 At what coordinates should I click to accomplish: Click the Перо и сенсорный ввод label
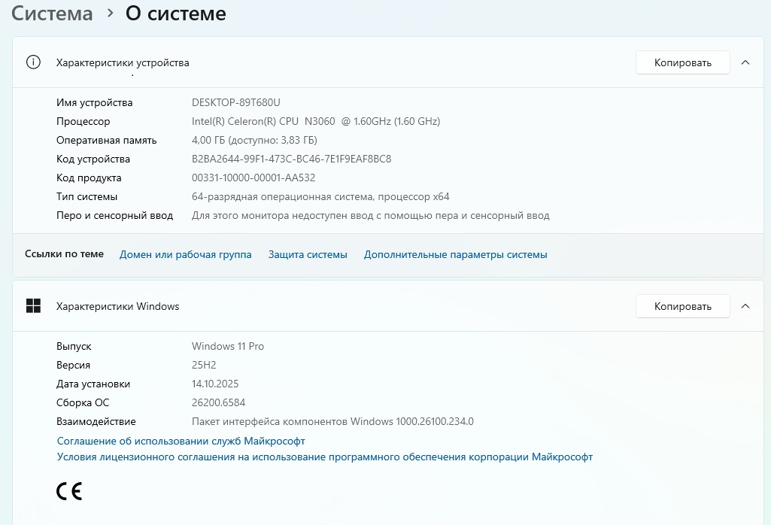point(114,215)
